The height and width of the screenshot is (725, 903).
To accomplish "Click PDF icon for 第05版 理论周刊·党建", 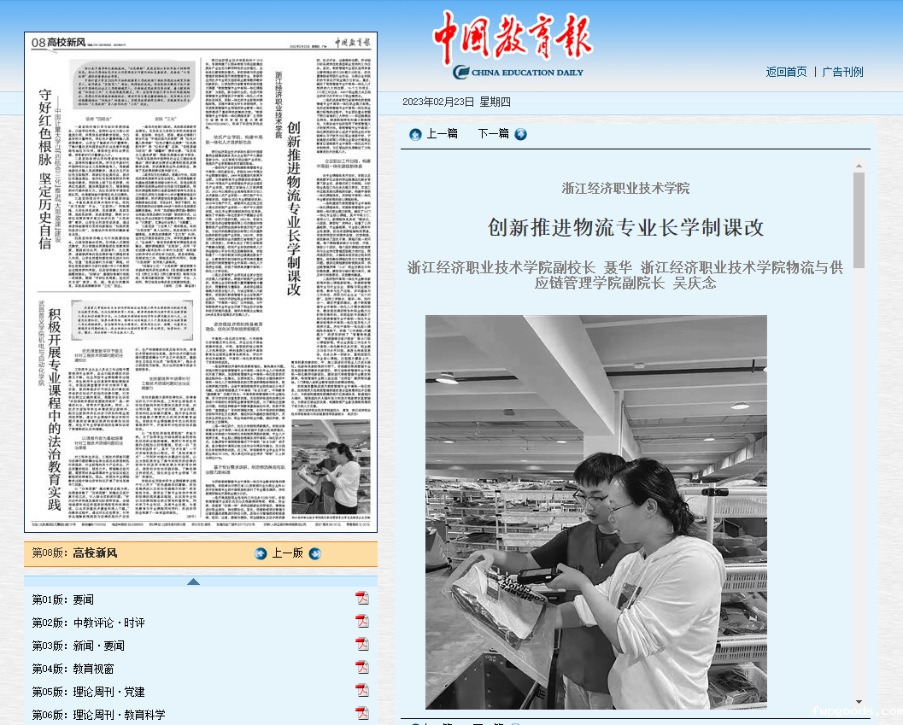I will pyautogui.click(x=361, y=690).
